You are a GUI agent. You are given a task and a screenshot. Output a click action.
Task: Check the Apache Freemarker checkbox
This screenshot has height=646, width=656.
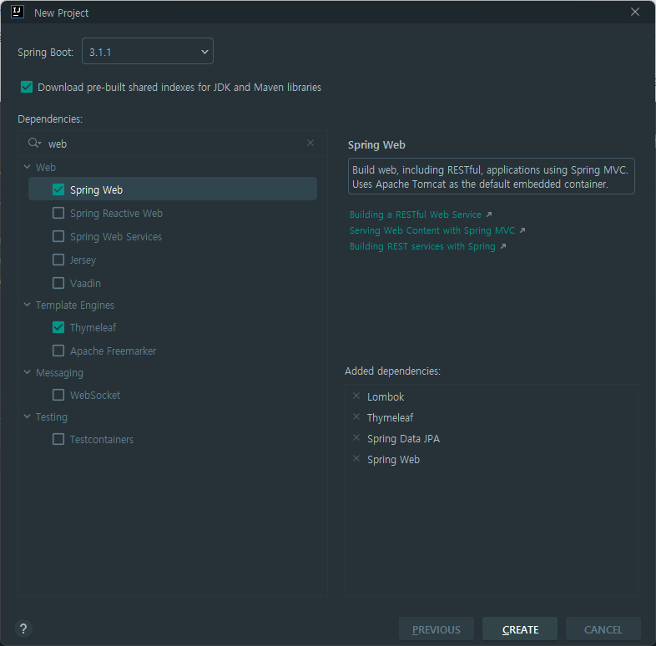tap(58, 351)
